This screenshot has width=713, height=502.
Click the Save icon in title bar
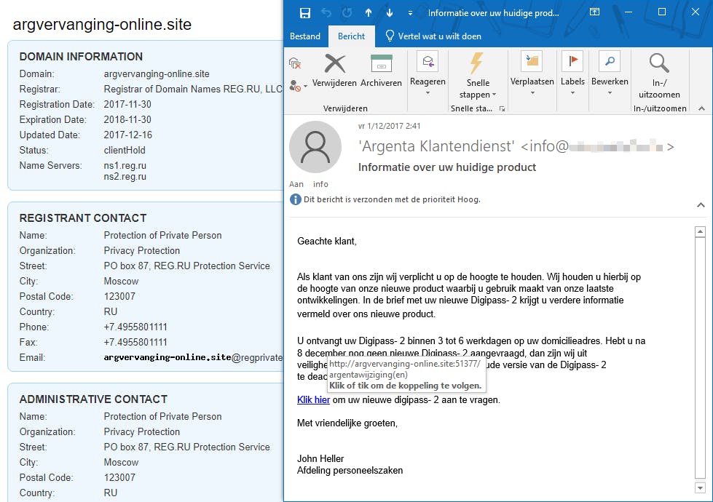305,12
